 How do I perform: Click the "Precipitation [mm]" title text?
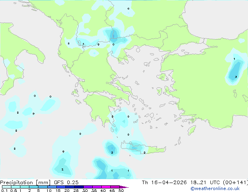(x=25, y=183)
